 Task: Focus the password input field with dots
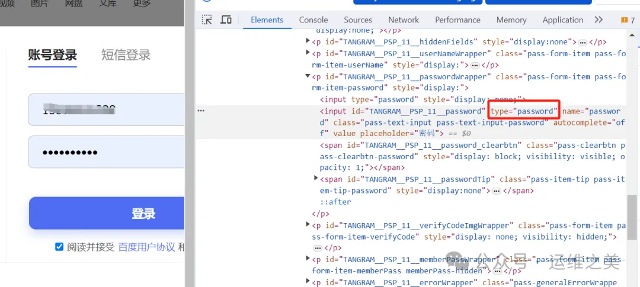(x=107, y=152)
